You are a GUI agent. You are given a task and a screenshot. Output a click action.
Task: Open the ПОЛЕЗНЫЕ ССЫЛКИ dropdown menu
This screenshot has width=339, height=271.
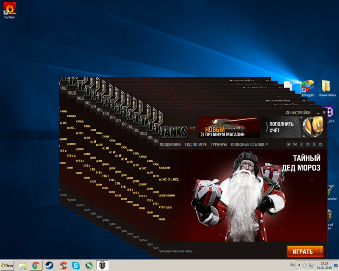(x=249, y=144)
